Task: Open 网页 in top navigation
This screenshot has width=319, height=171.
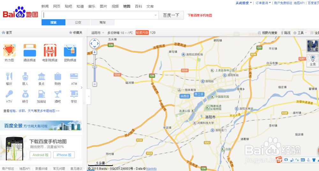Action: [x=57, y=6]
